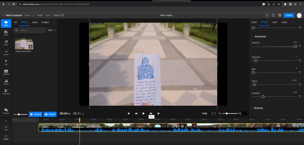Add the video to timeline with plus icon
This screenshot has width=304, height=145.
coord(30,47)
